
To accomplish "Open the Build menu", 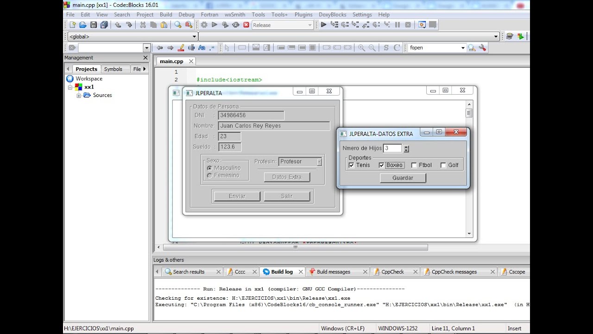I will 166,14.
